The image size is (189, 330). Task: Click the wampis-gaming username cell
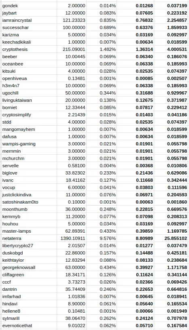pyautogui.click(x=28, y=144)
